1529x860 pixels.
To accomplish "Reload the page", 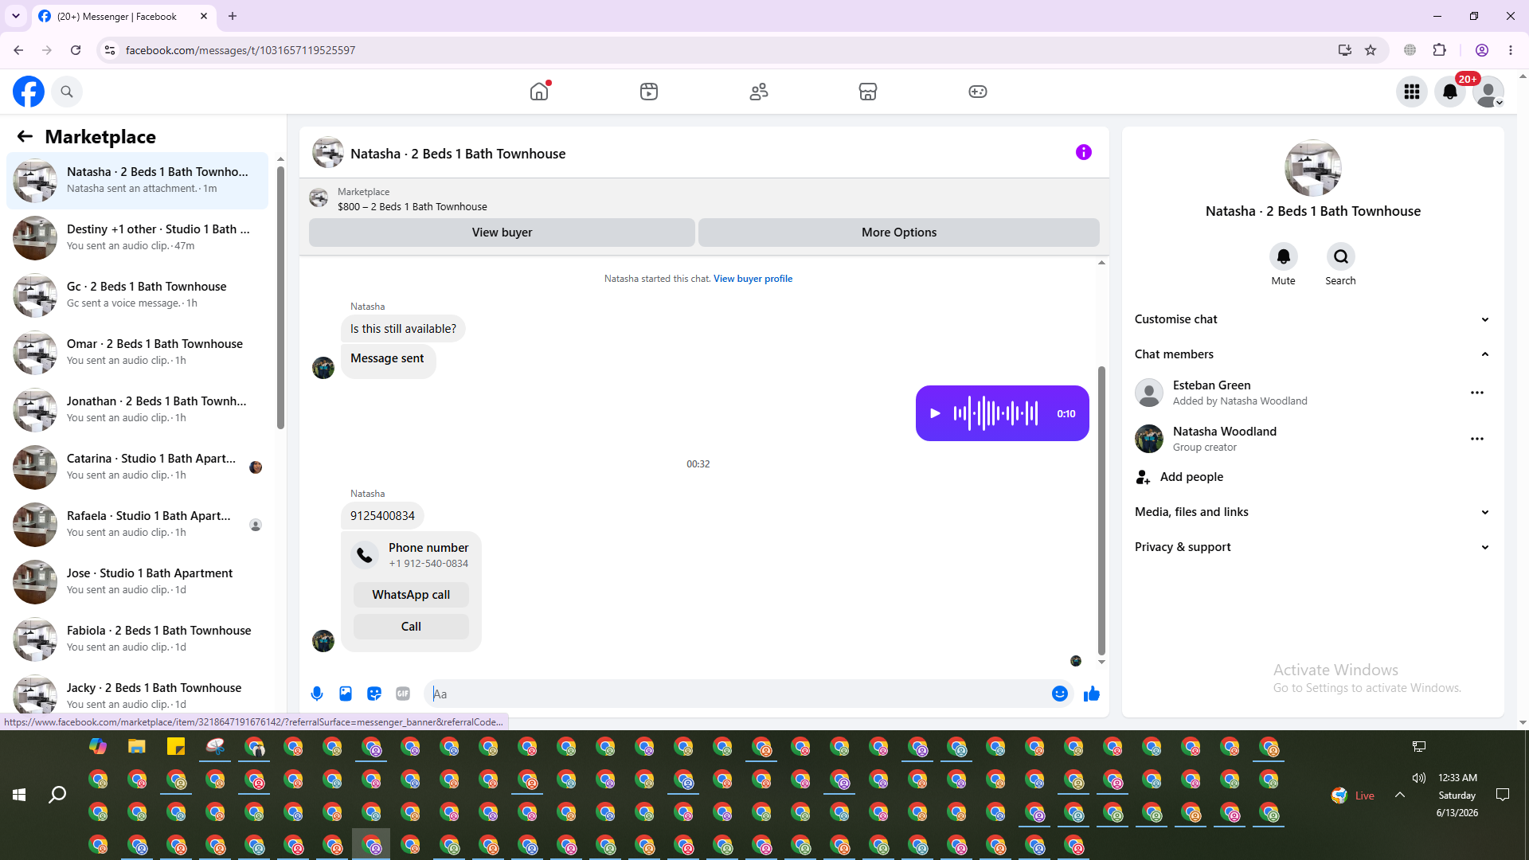I will point(76,50).
